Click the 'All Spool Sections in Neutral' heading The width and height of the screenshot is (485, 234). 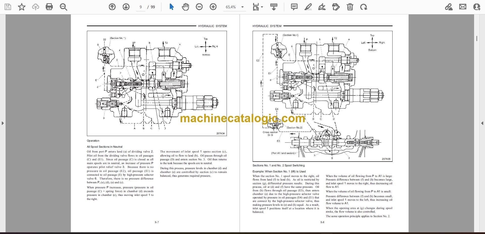105,147
